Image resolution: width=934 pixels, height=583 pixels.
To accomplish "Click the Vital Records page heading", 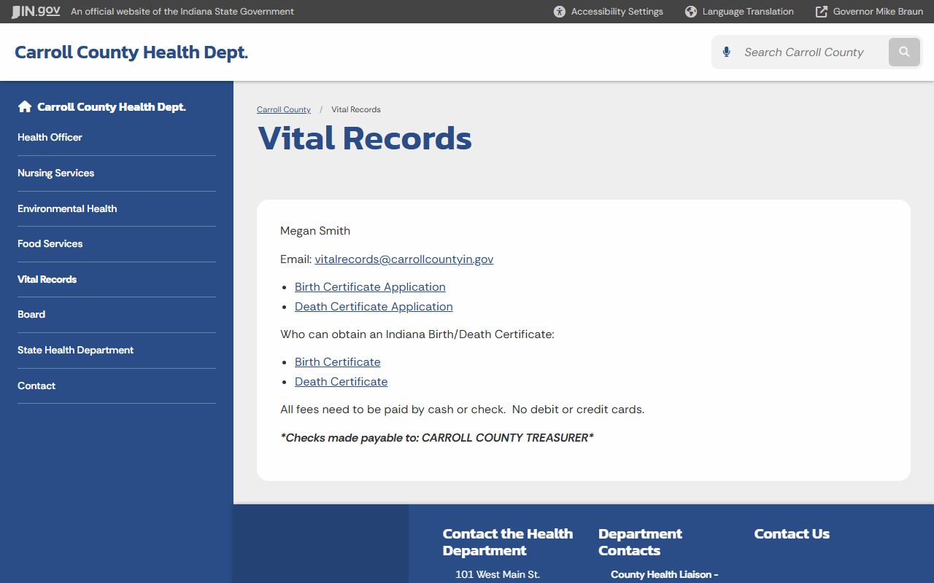I will (x=365, y=138).
